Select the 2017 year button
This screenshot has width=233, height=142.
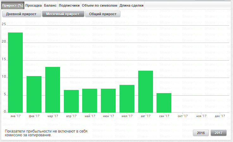[x=218, y=133]
